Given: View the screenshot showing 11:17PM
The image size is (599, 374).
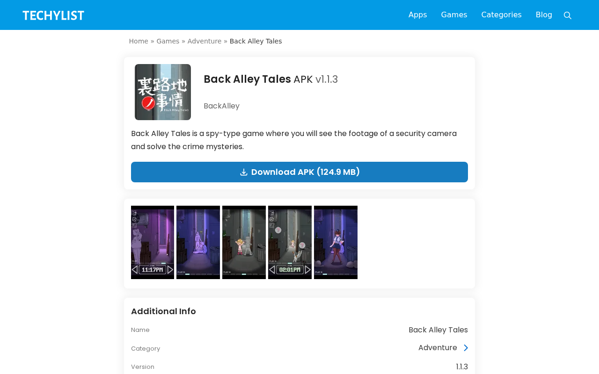Looking at the screenshot, I should (153, 242).
